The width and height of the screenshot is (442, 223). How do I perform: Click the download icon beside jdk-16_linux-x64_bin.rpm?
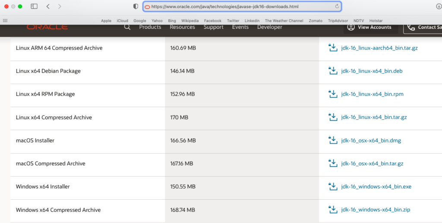coord(333,94)
